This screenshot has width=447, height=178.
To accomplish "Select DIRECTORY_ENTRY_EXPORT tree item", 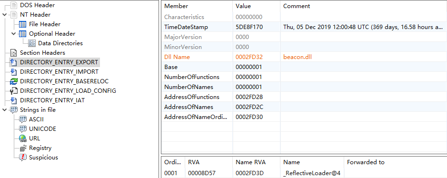I will (x=59, y=62).
